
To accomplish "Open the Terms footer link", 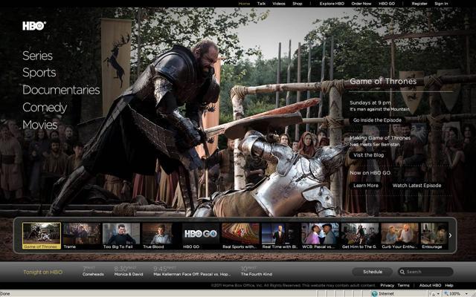I will 403,285.
